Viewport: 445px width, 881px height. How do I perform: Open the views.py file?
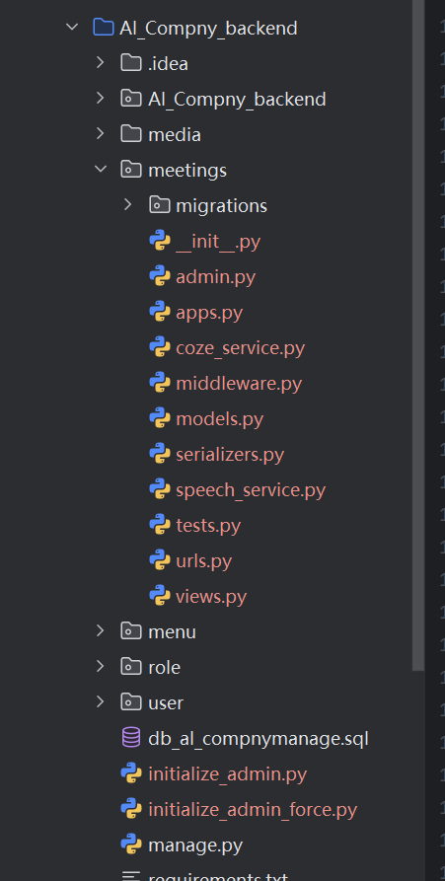(x=211, y=597)
